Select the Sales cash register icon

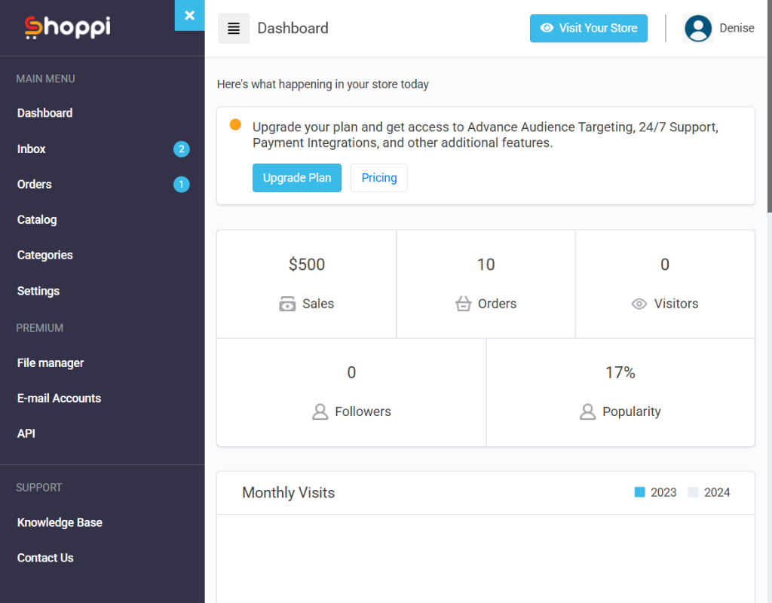(x=286, y=304)
